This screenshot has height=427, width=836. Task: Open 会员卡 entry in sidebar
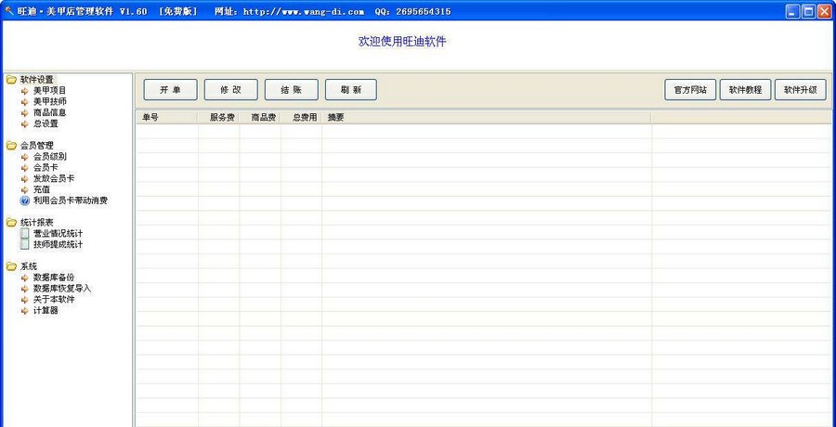(x=46, y=168)
